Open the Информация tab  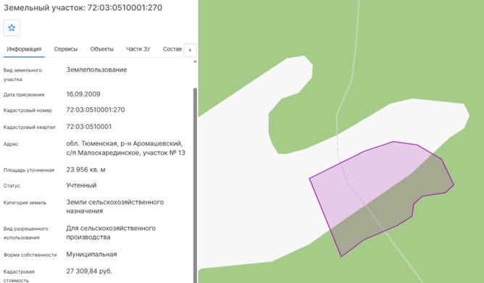[24, 49]
